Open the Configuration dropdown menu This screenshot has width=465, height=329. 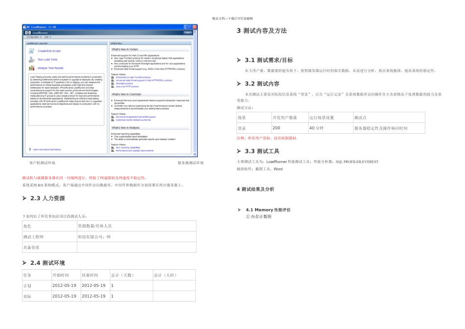tap(34, 37)
